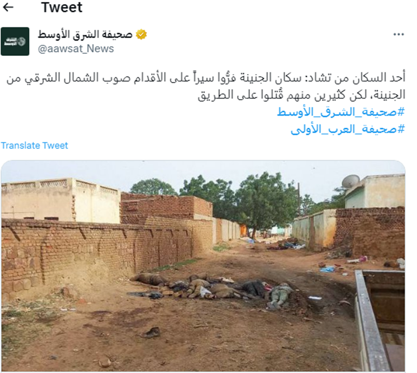Click the white building in photo's top-left
Image resolution: width=417 pixels, height=373 pixels.
coord(60,200)
